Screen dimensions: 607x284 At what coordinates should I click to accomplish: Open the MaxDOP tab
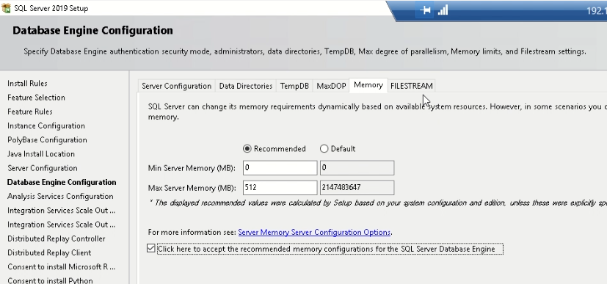tap(331, 86)
